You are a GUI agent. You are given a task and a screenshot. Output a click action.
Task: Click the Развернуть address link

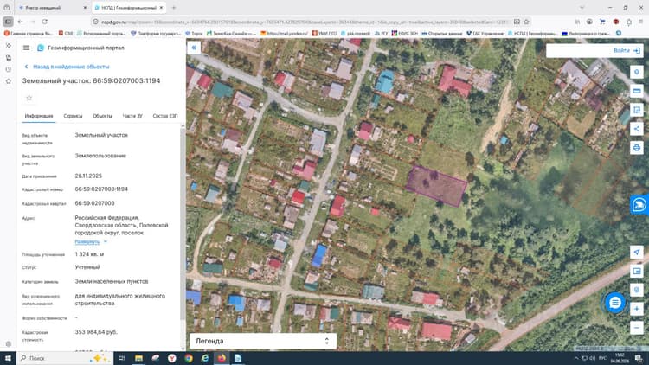pos(87,241)
